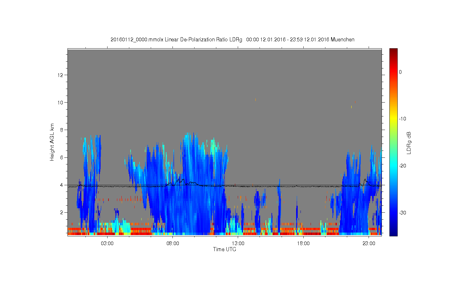Click the height tick label 2
Image resolution: width=473 pixels, height=284 pixels.
(x=62, y=212)
